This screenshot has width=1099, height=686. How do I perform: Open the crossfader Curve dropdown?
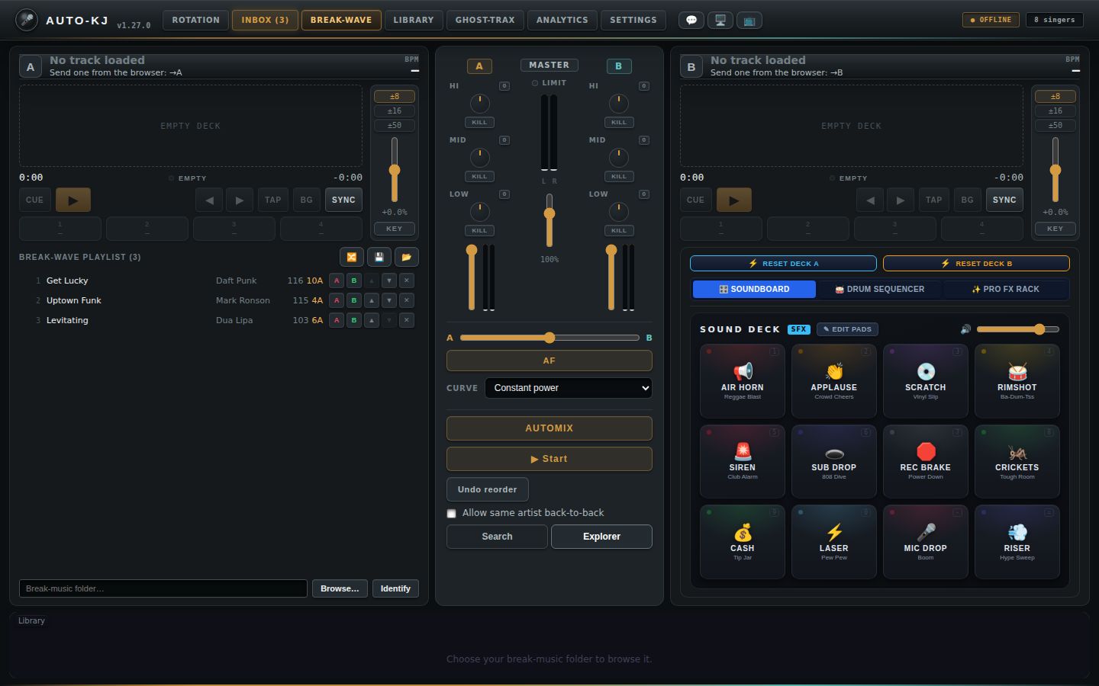pyautogui.click(x=569, y=388)
